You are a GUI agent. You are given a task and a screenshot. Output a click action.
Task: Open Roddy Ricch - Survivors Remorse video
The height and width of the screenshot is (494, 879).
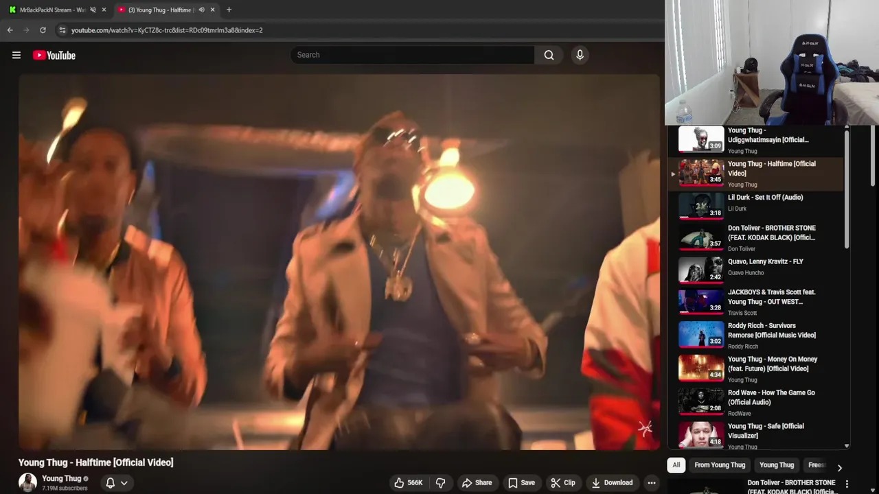pos(755,336)
